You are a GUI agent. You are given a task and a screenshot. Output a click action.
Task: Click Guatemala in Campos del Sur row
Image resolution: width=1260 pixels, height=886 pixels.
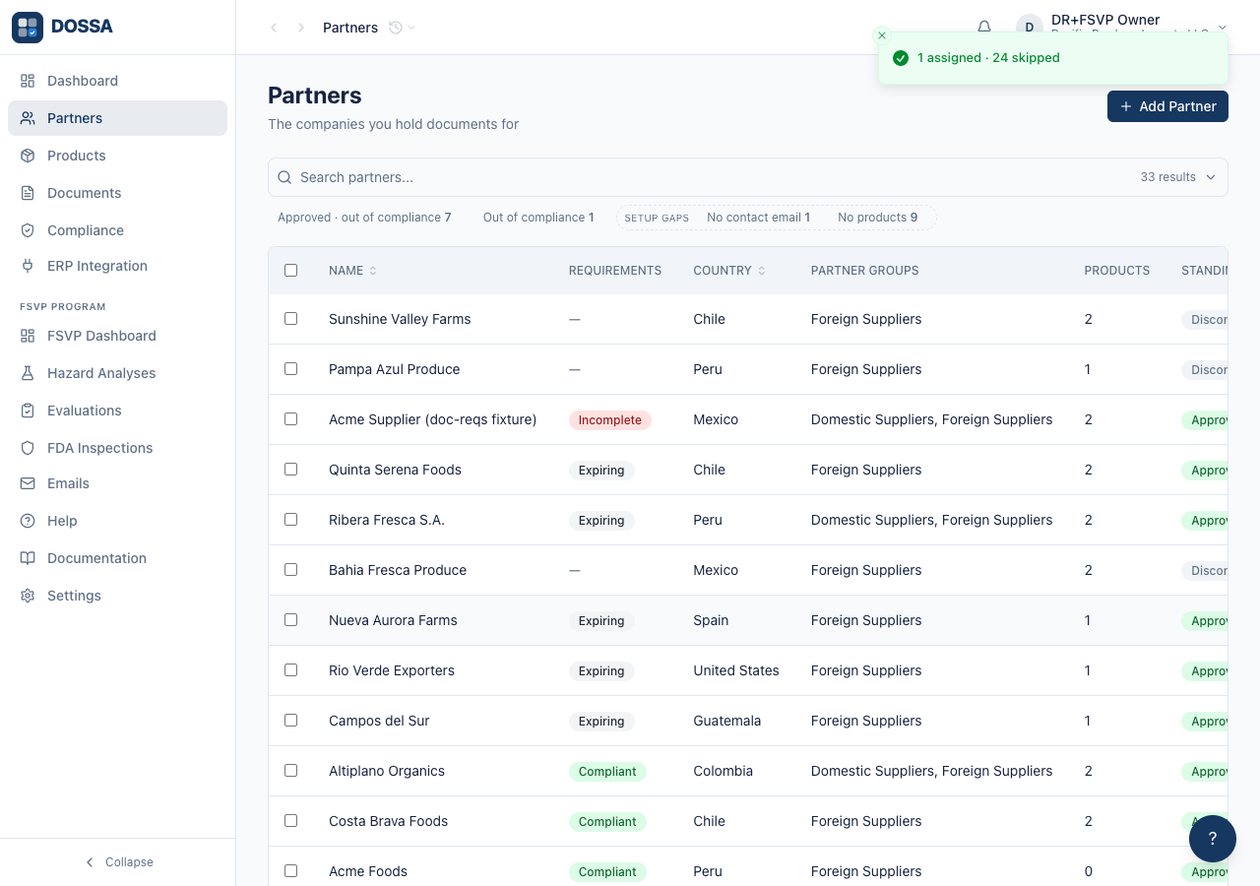coord(726,721)
